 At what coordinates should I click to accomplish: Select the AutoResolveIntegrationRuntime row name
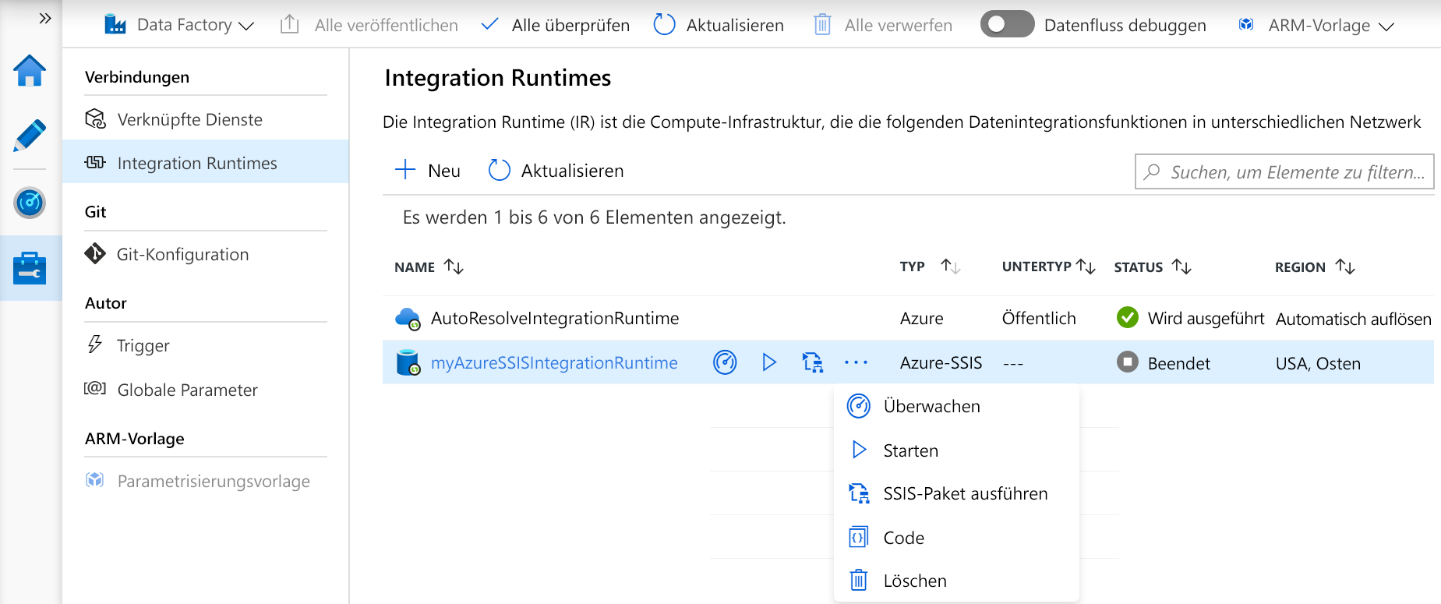coord(555,318)
